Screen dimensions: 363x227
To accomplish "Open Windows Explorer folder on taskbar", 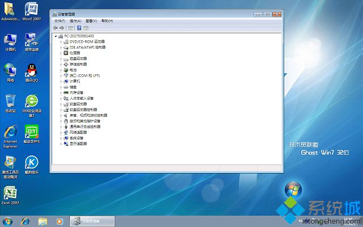I will (43, 221).
